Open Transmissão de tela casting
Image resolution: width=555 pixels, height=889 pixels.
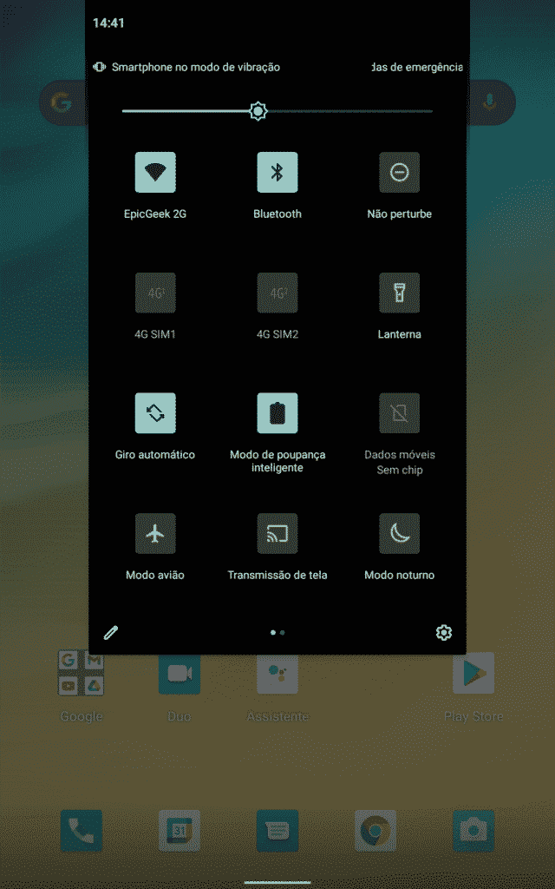[277, 533]
